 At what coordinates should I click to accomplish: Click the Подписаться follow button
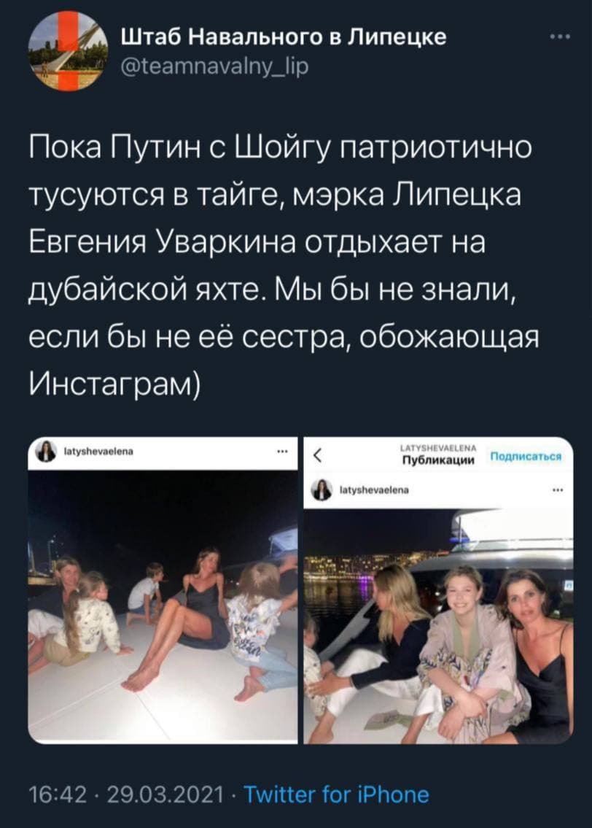pos(526,456)
